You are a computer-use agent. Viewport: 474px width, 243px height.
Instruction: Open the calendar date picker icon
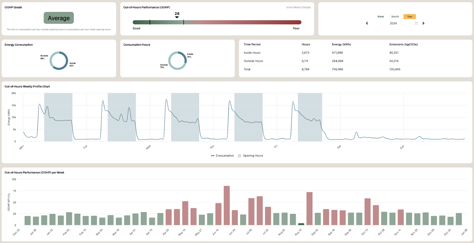(416, 23)
